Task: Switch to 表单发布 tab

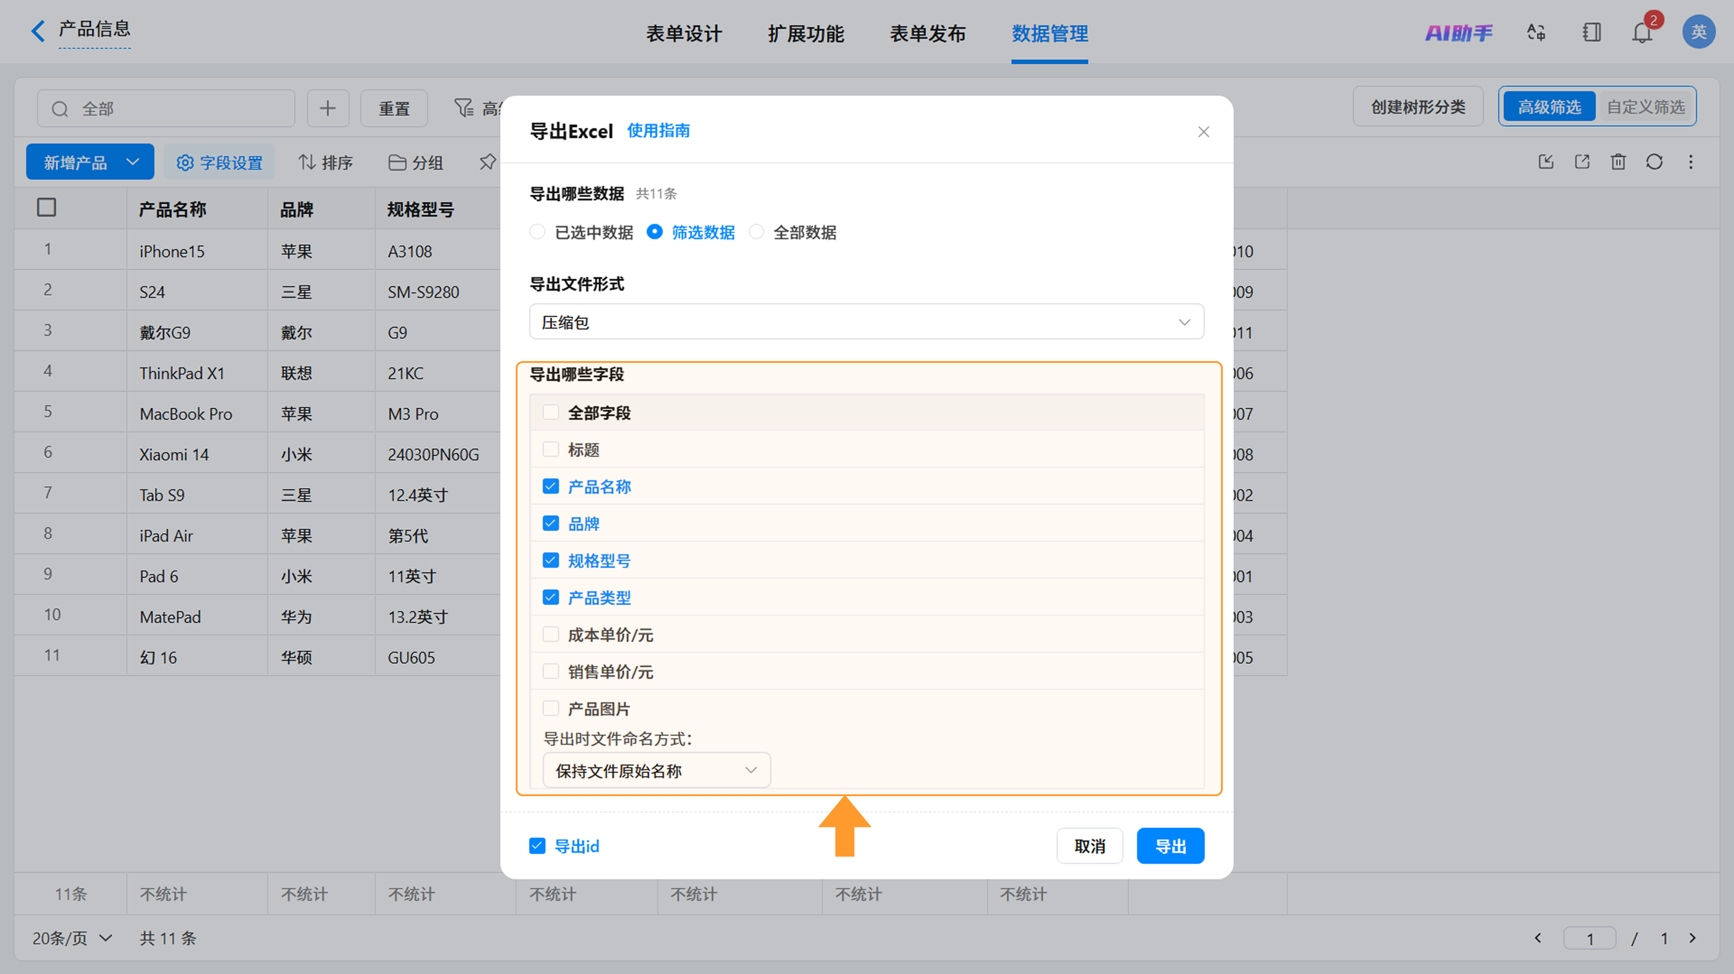Action: (928, 34)
